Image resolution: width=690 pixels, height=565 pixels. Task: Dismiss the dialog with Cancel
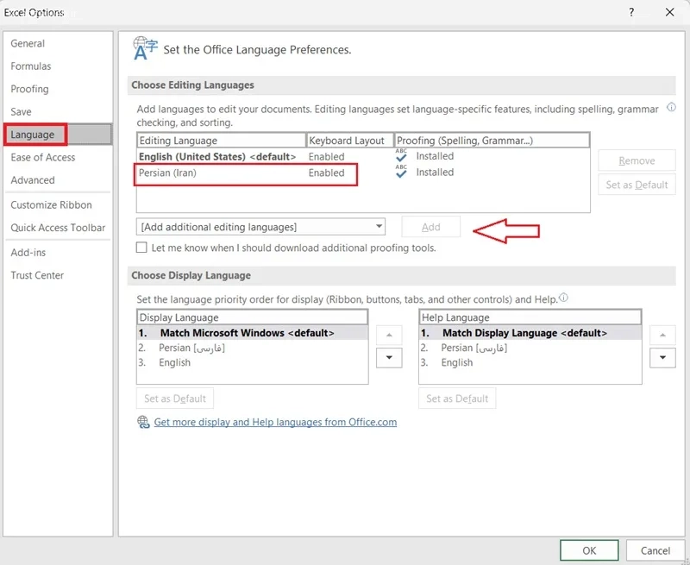coord(655,550)
